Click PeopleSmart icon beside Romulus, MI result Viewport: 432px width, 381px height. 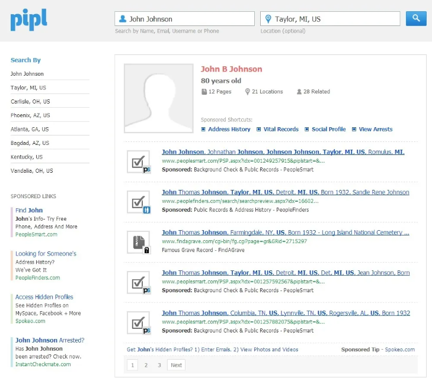point(139,162)
